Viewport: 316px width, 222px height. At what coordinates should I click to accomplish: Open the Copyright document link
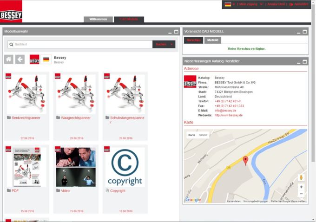[118, 191]
